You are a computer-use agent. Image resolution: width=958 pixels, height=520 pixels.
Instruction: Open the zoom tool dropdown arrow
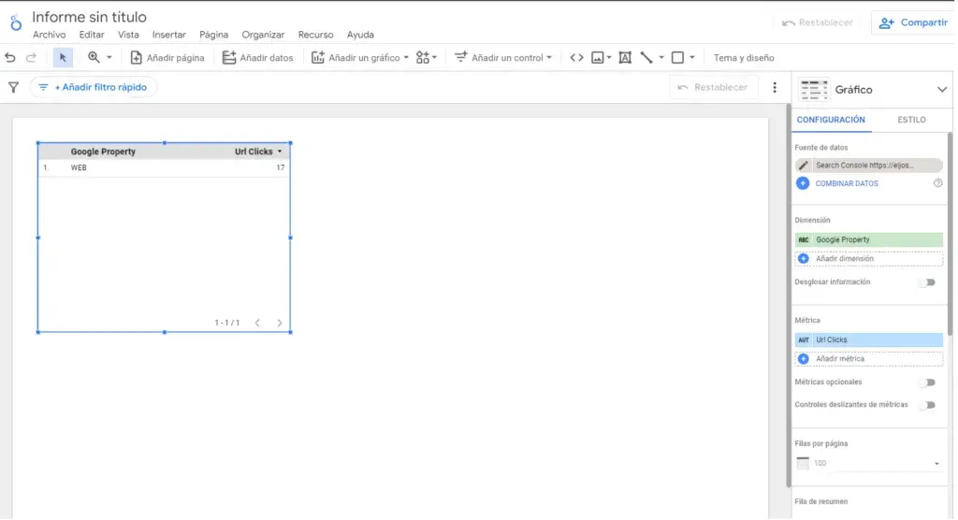click(109, 57)
